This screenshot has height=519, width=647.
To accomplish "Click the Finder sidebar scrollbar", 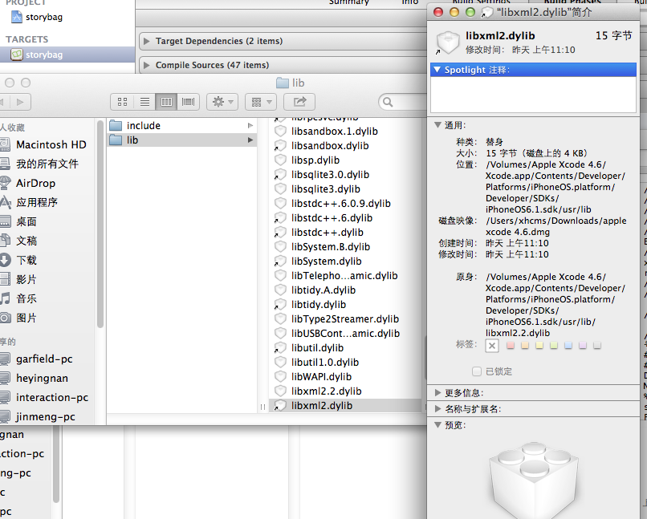I will 100,225.
